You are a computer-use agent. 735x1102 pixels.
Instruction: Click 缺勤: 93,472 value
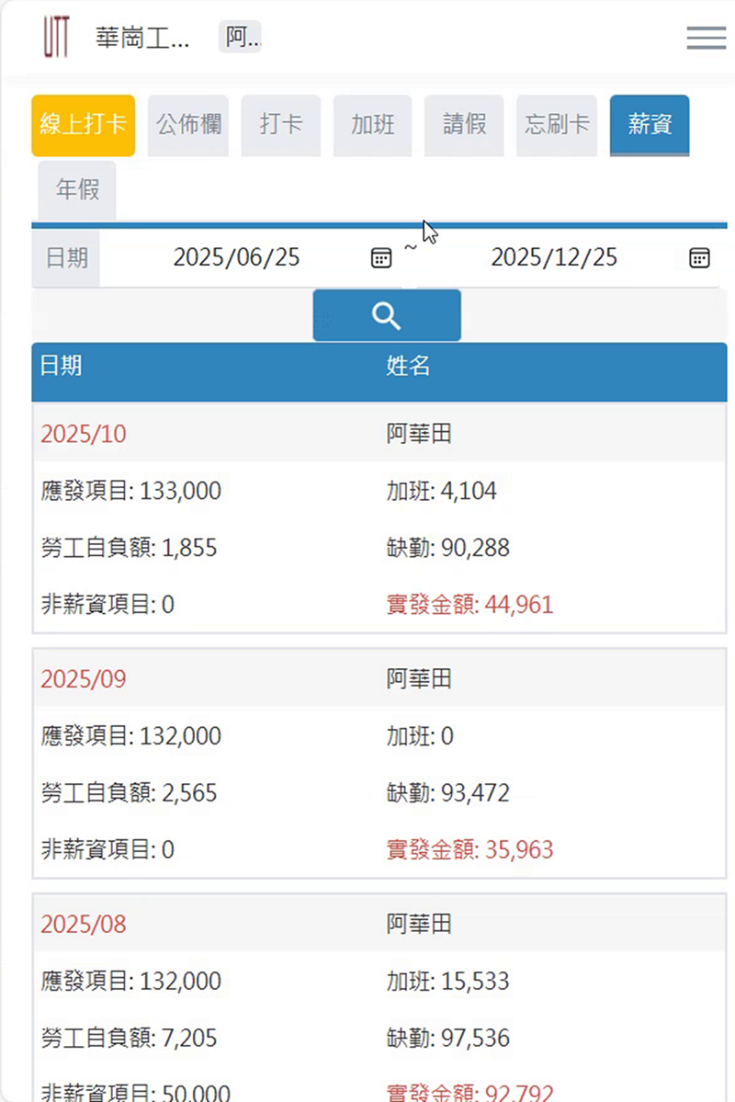[x=447, y=793]
